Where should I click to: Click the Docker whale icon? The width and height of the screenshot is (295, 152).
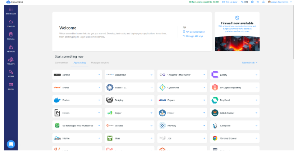coord(57,100)
